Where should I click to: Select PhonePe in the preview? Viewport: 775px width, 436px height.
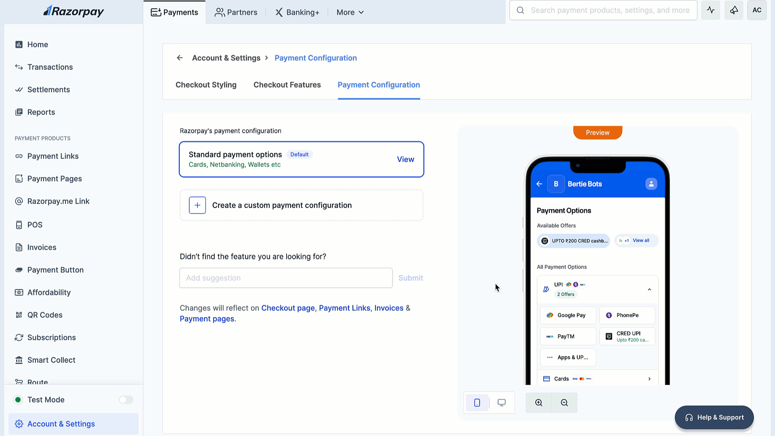tap(627, 315)
